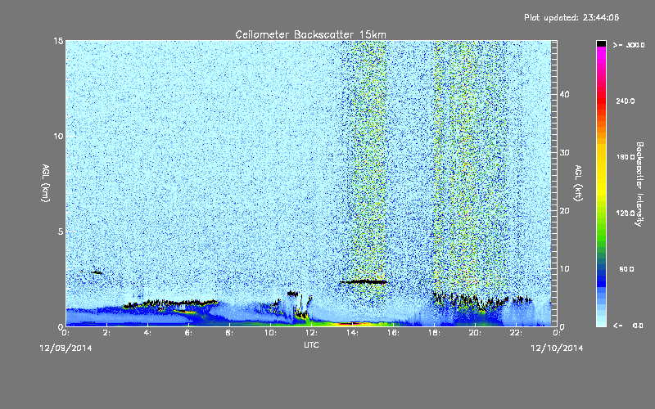Click the ">= 300.0" color bar label
655x409 pixels.
629,45
